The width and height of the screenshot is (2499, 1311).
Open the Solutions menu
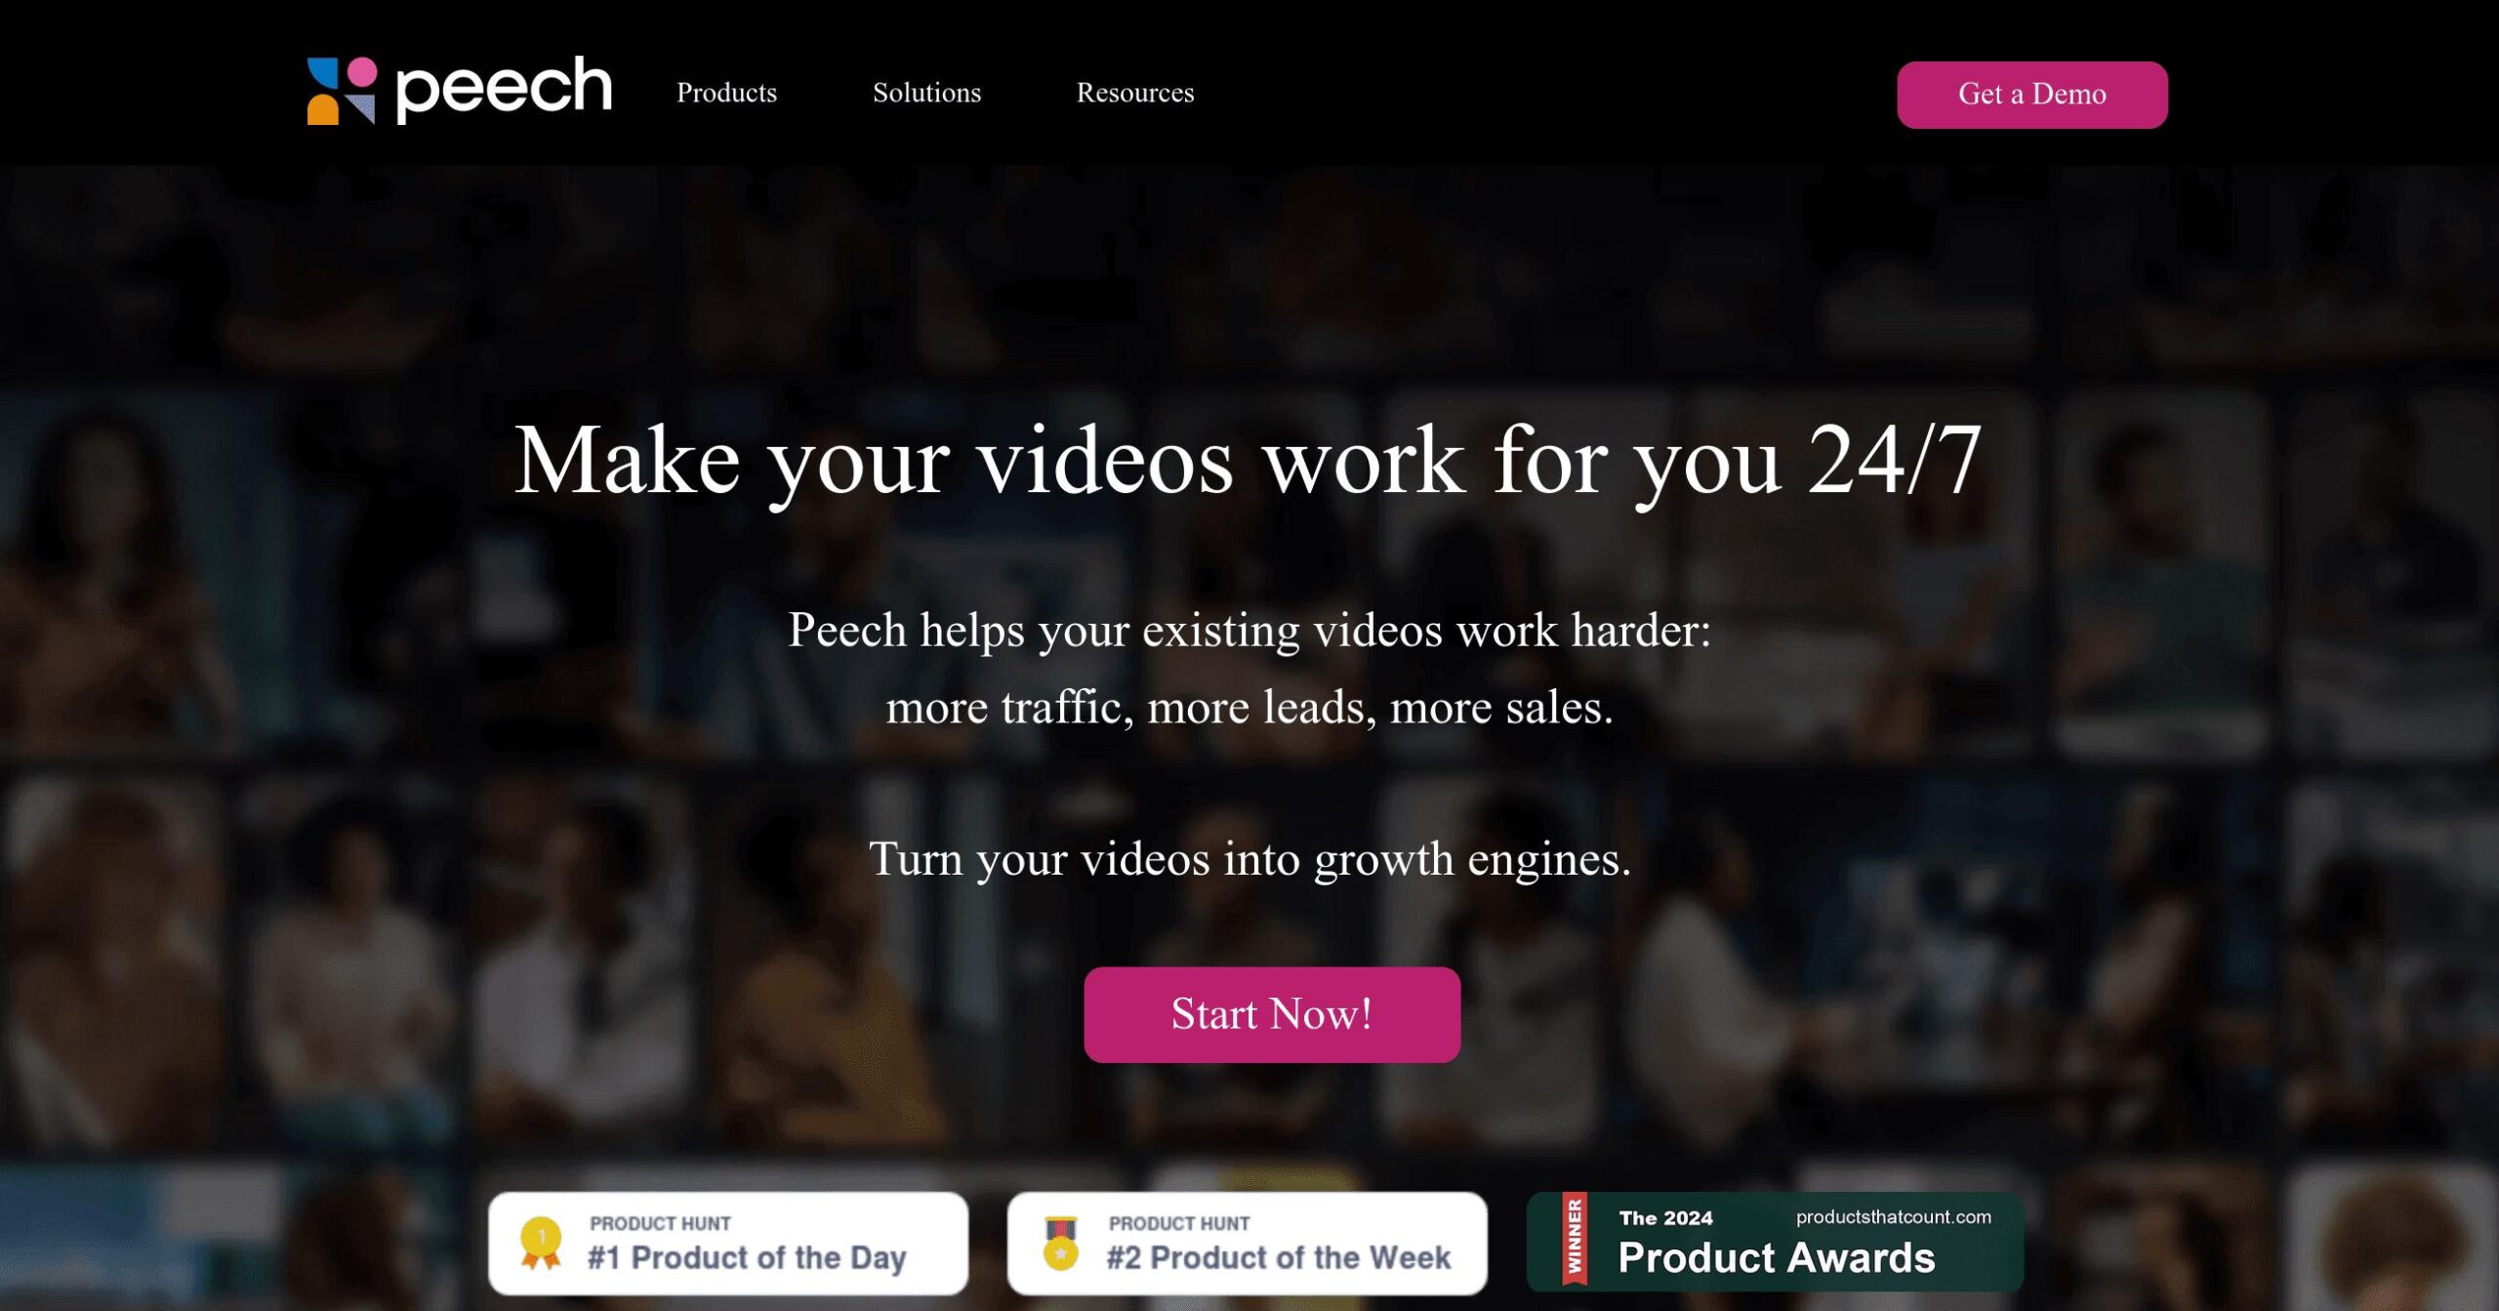[926, 93]
